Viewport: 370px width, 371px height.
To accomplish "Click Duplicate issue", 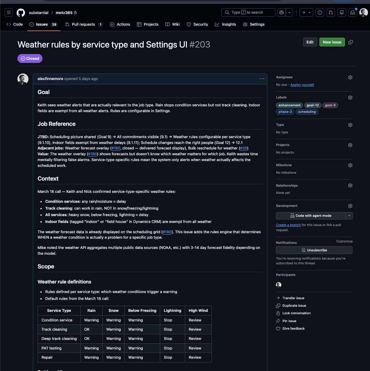I will (x=291, y=306).
